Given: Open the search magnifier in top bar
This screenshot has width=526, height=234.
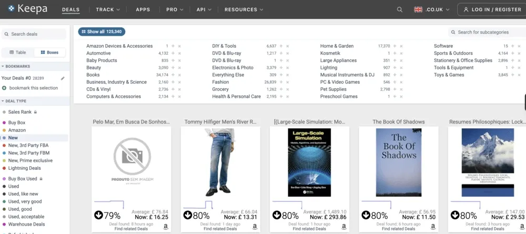Looking at the screenshot, I should 400,9.
